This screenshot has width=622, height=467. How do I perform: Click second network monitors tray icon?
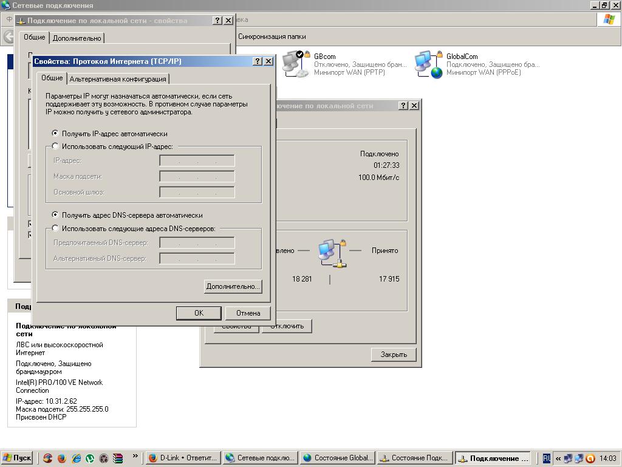579,458
